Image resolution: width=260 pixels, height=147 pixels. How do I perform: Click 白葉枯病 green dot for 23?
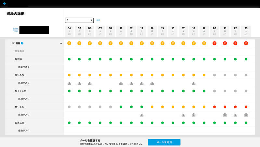click(x=246, y=123)
